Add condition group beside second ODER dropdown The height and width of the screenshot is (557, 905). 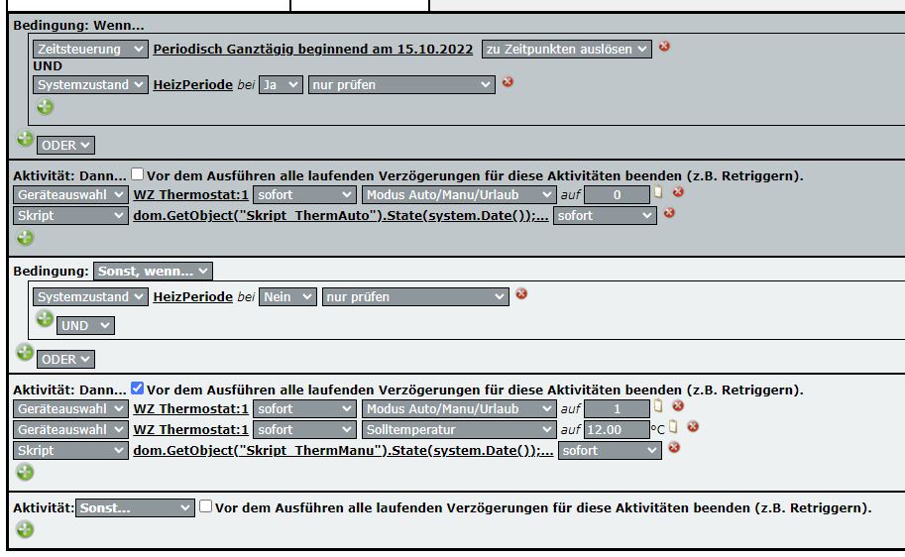coord(25,352)
